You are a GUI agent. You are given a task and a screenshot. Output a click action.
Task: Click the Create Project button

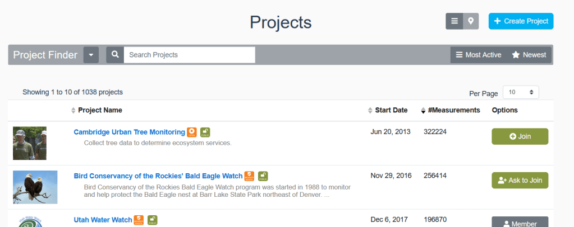click(521, 21)
